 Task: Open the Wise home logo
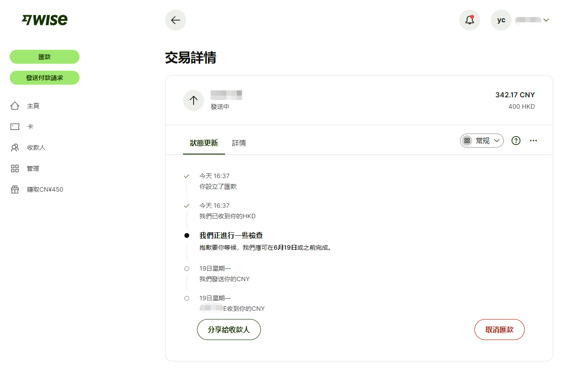(45, 20)
